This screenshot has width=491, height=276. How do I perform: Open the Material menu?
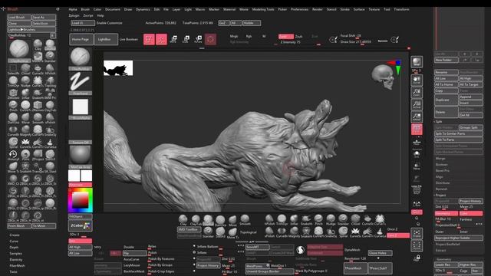click(x=229, y=9)
